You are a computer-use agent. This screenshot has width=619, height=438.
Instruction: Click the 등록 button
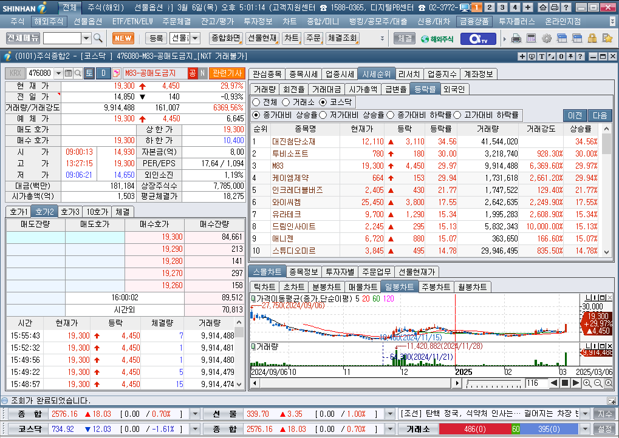[x=156, y=38]
